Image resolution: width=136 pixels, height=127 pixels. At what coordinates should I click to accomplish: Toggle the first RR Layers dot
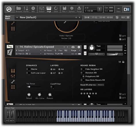click(x=81, y=94)
